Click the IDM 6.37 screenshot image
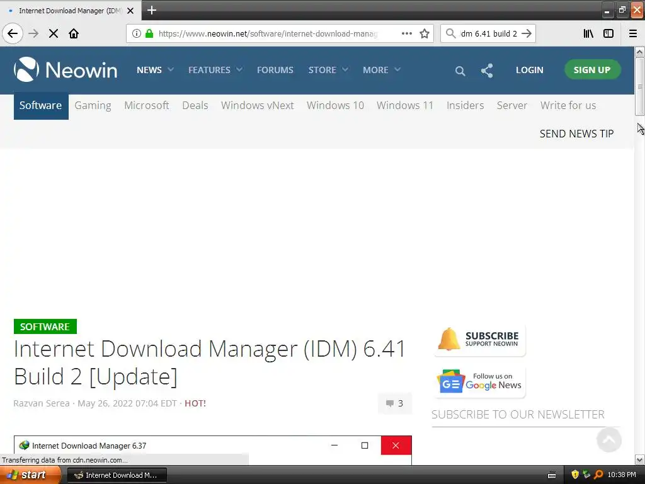This screenshot has width=645, height=484. point(213,450)
